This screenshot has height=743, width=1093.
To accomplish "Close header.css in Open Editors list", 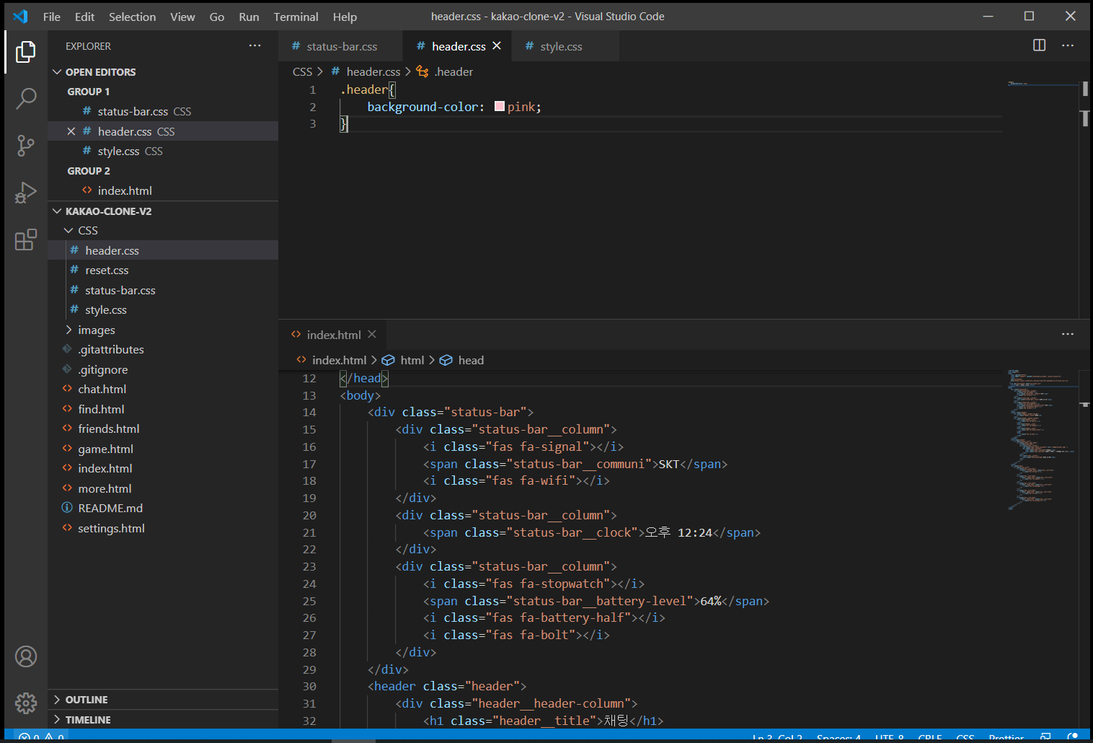I will pyautogui.click(x=71, y=131).
